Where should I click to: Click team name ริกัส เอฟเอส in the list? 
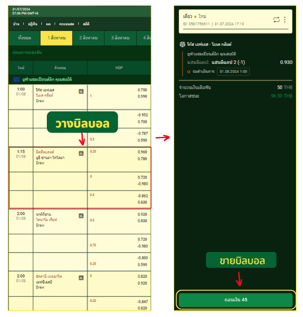(45, 90)
